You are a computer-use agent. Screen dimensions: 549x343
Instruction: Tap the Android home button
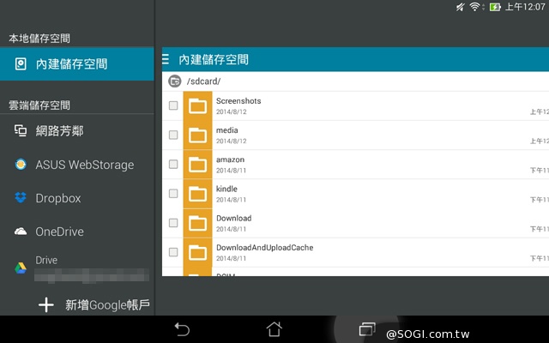(x=274, y=329)
